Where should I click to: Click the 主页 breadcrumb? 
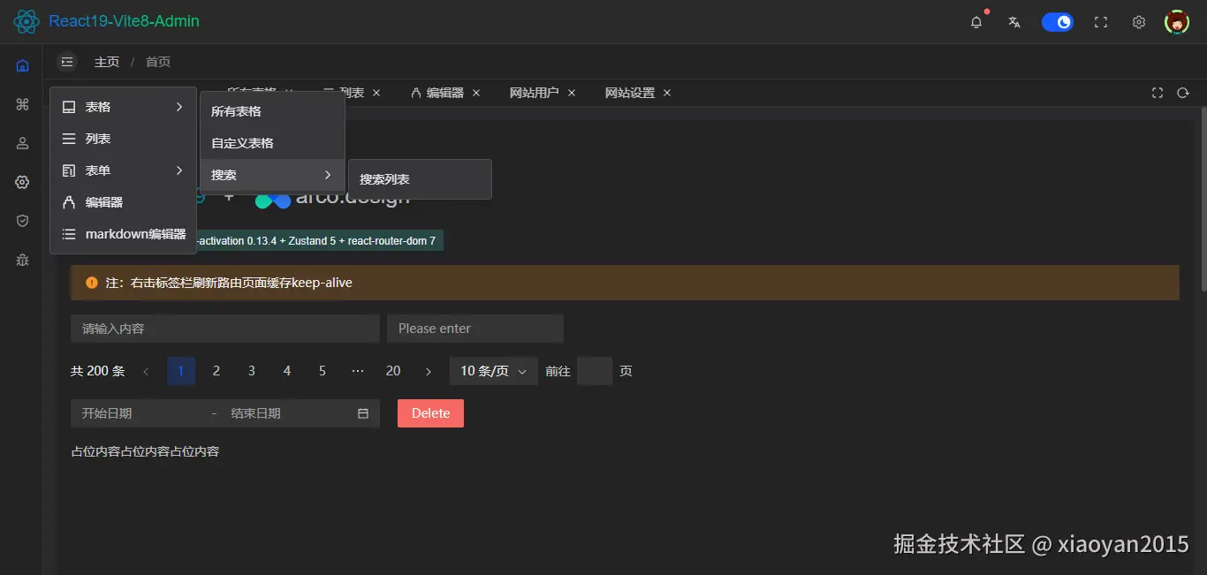click(107, 62)
